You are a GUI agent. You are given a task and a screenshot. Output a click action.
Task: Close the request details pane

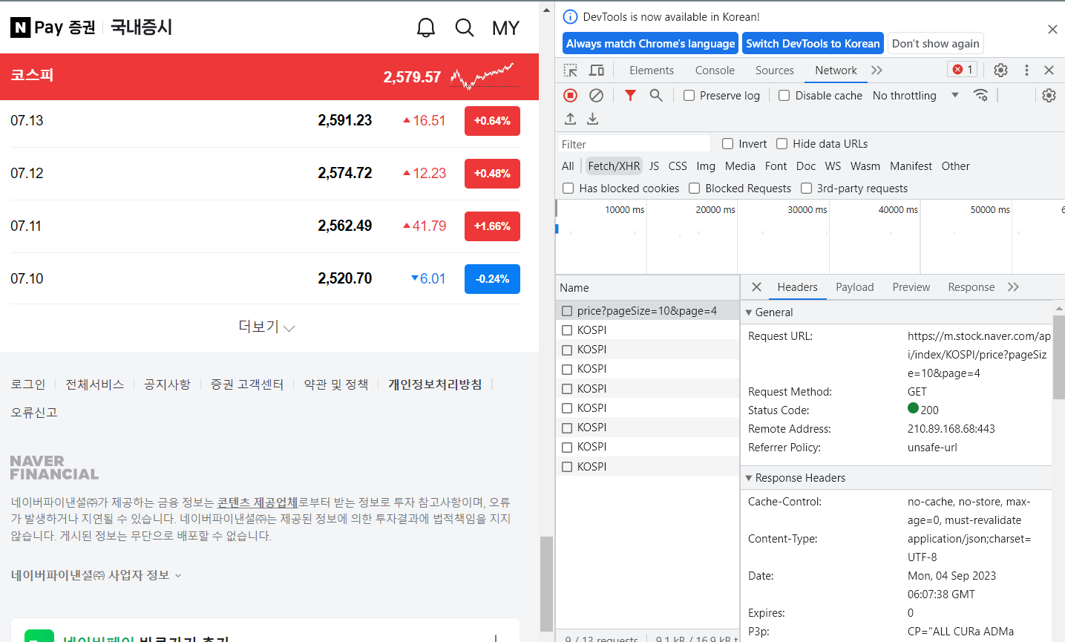click(756, 287)
